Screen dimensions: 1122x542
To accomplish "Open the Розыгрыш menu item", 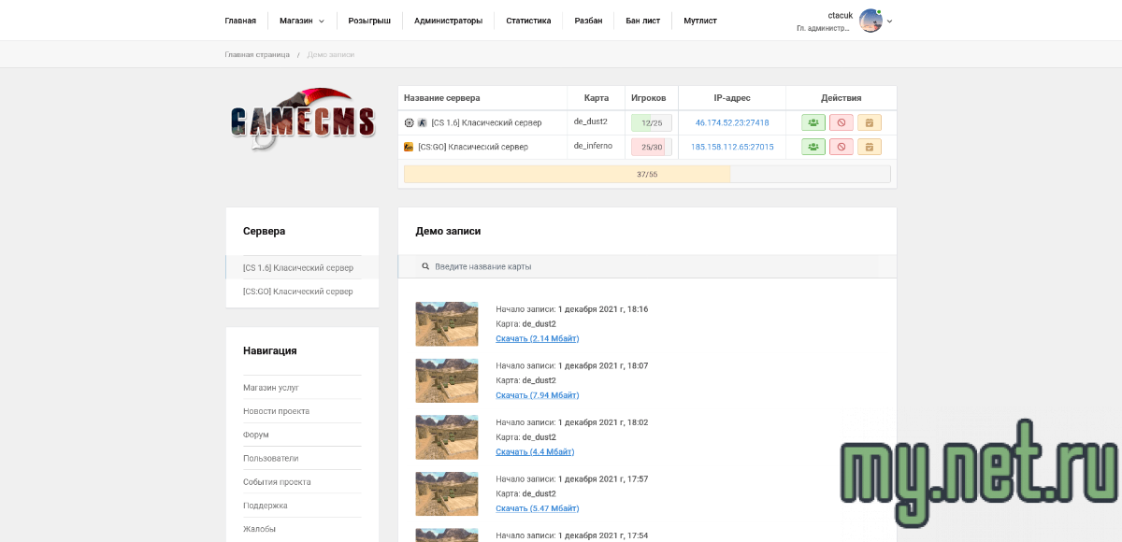I will click(x=369, y=21).
